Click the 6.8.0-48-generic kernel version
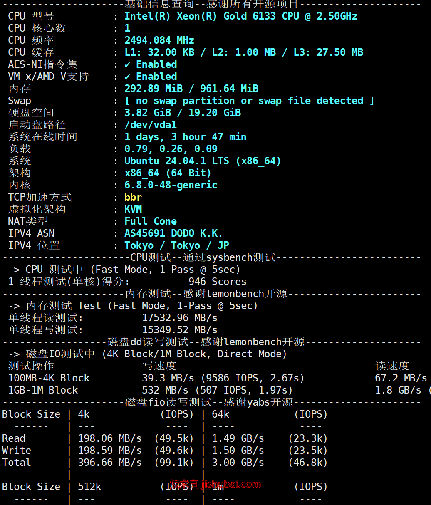Viewport: 431px width, 505px height. pyautogui.click(x=171, y=185)
